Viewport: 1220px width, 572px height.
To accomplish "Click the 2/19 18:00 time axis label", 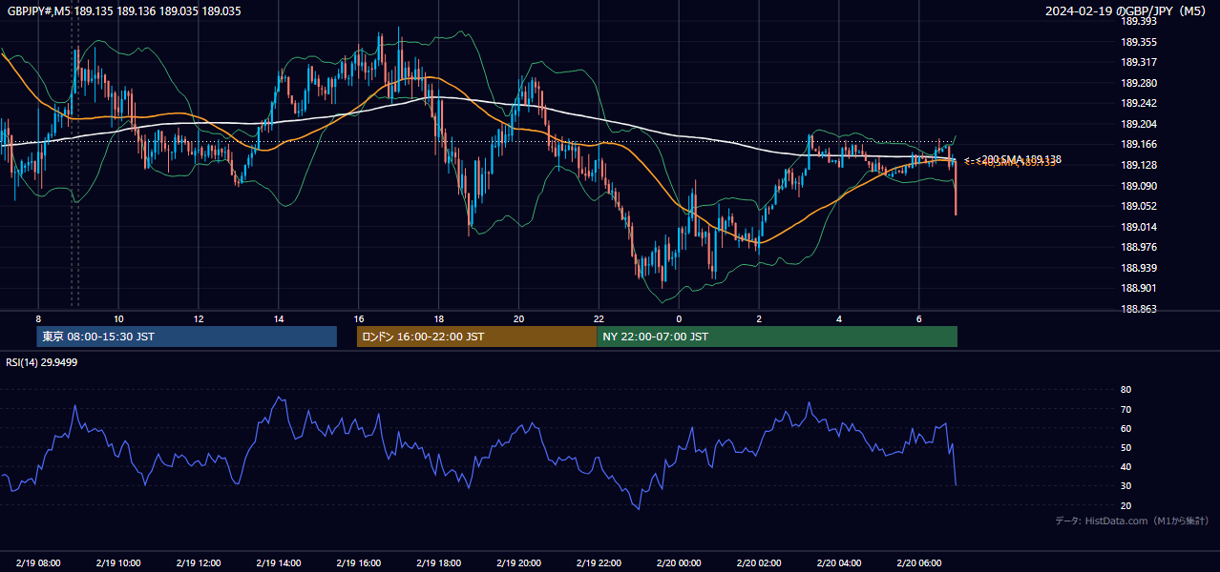I will [x=438, y=563].
